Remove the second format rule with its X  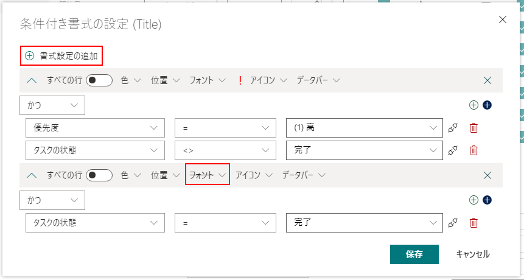click(x=487, y=175)
